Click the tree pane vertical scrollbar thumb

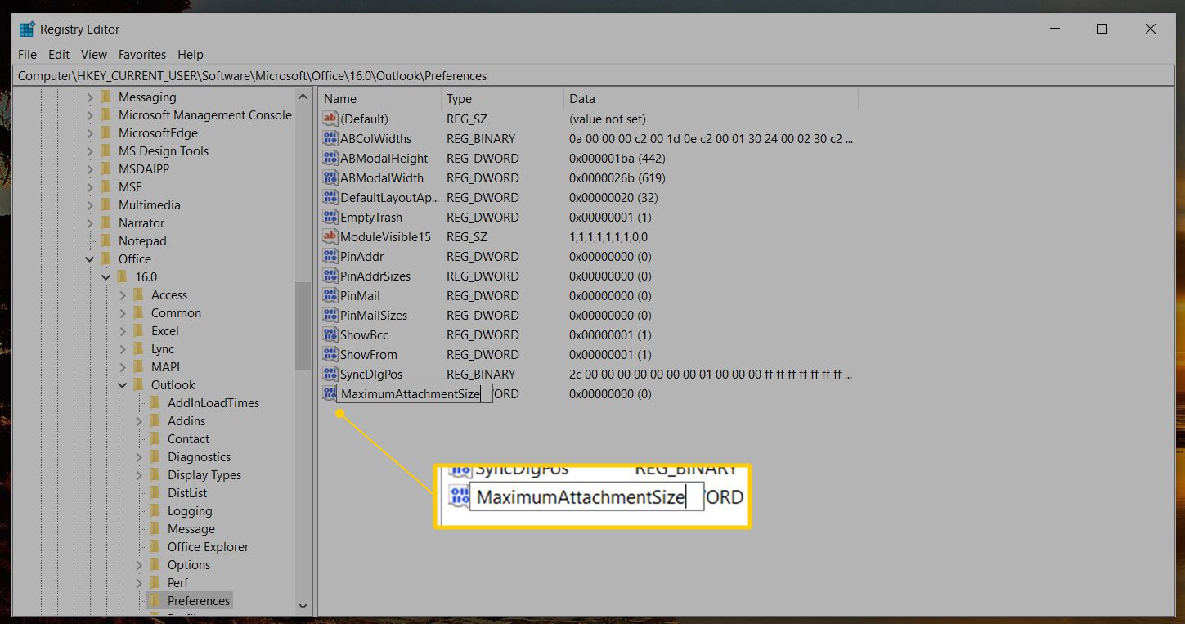coord(303,325)
